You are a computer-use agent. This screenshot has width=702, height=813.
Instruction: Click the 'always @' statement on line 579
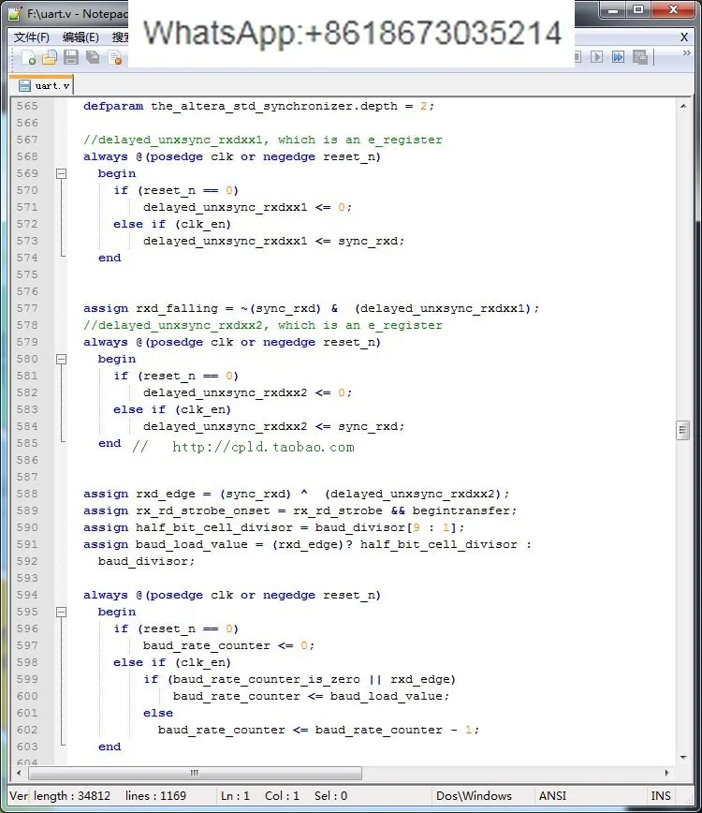(232, 342)
